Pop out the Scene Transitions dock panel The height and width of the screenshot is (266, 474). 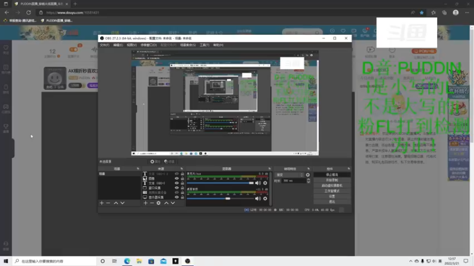tap(308, 168)
